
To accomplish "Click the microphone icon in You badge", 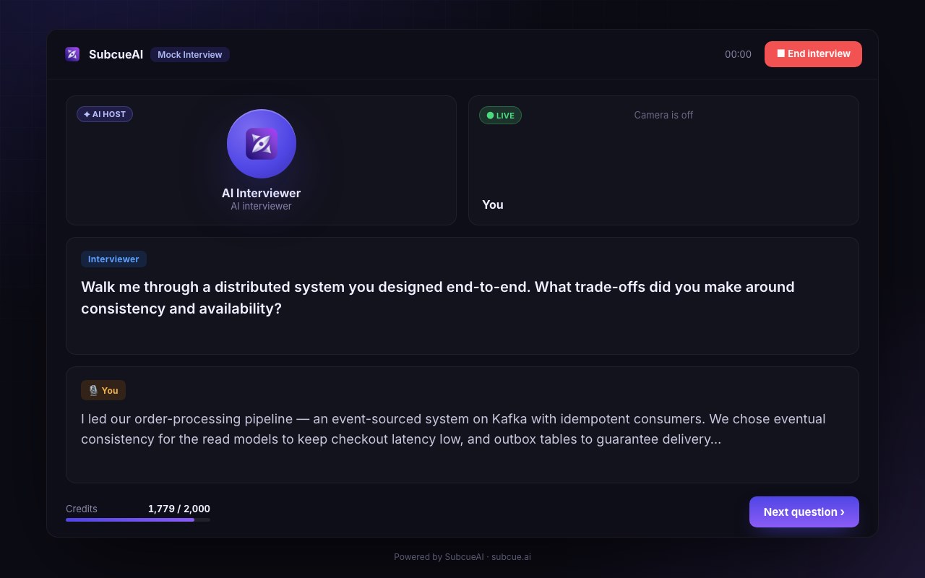I will (93, 390).
